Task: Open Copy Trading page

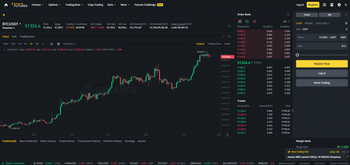Action: (x=95, y=5)
